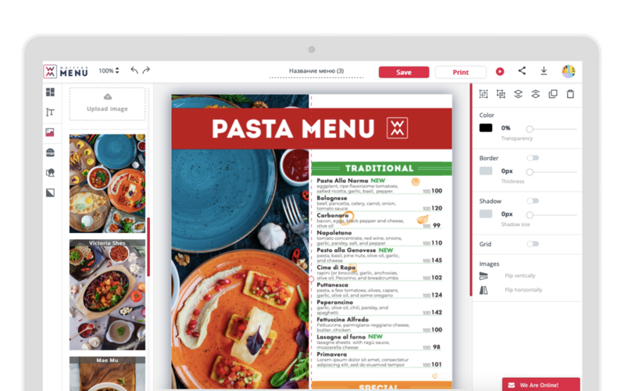Viewport: 625px width, 391px height.
Task: Select the Pesto alla Genovese item
Action: [x=380, y=256]
